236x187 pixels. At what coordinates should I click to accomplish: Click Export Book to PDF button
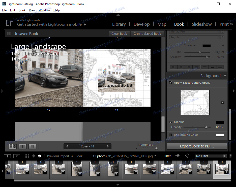[x=197, y=146]
